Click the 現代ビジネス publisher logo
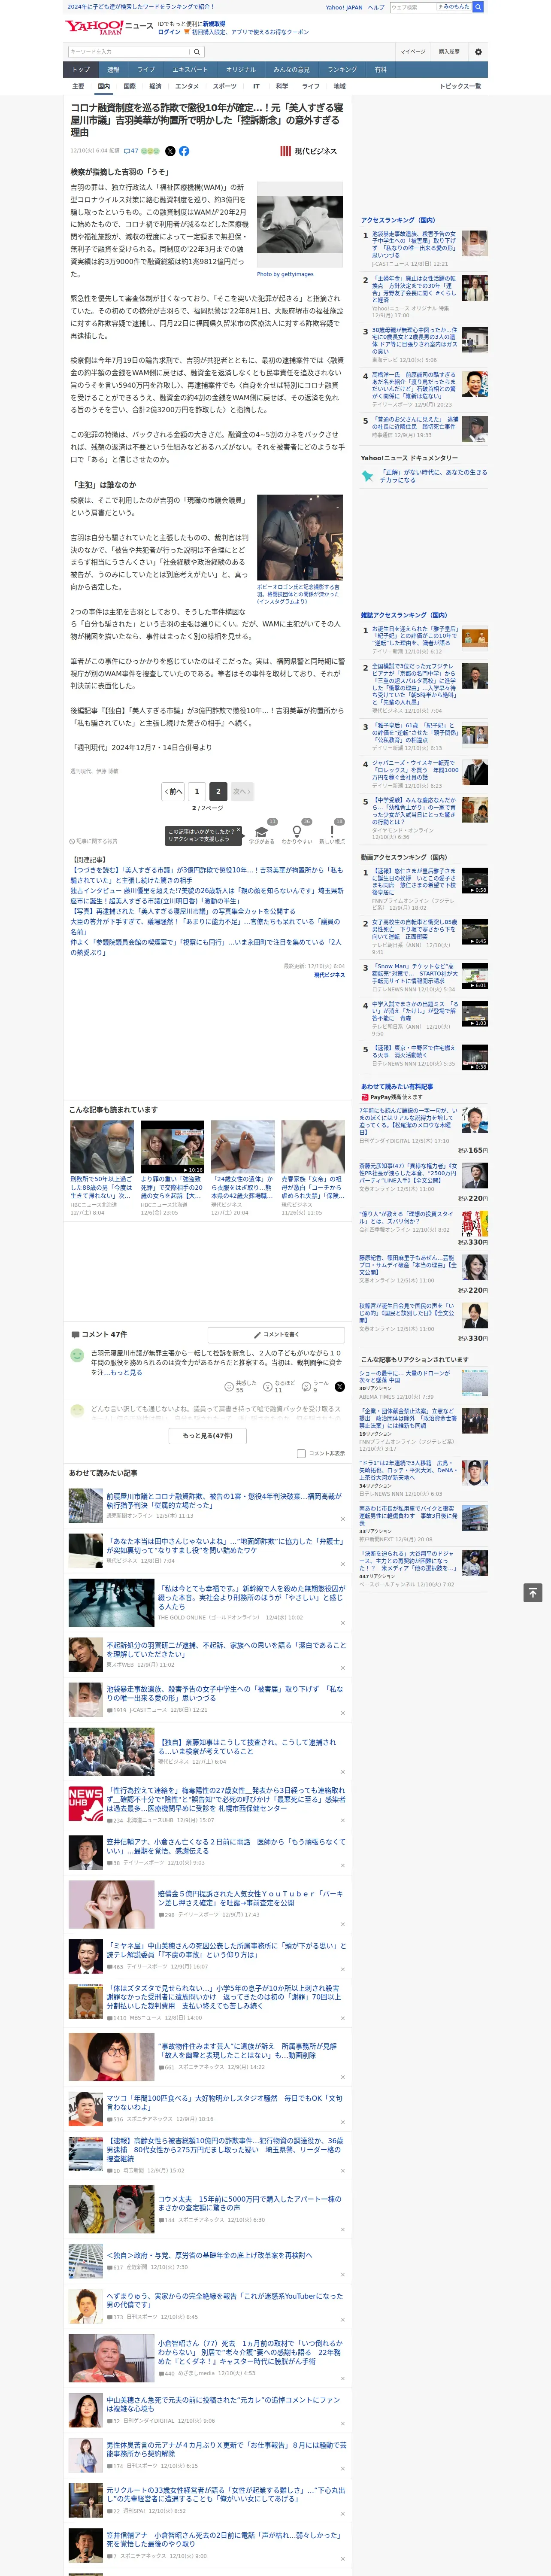This screenshot has height=2576, width=551. (x=309, y=151)
